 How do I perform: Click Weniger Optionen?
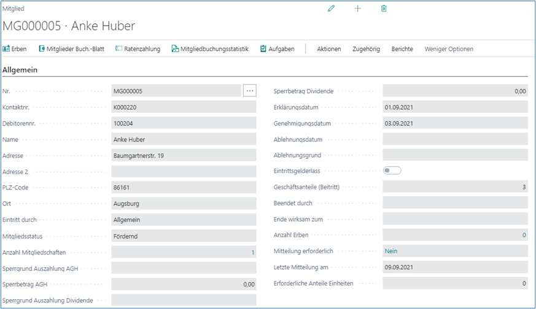coord(449,49)
